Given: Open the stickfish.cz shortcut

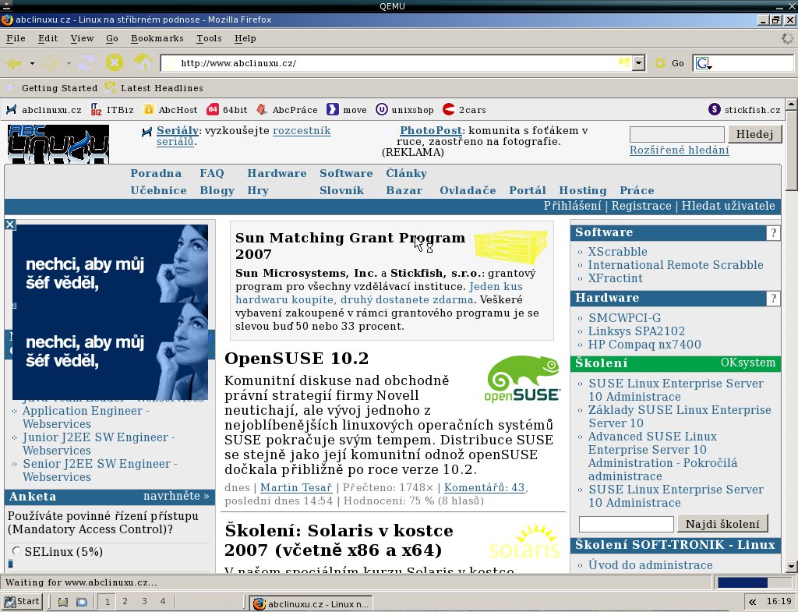Looking at the screenshot, I should (x=744, y=110).
